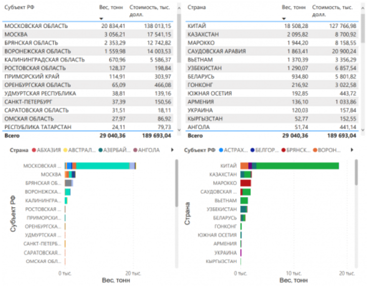Toggle АЗЕРБАЙ... series in the legend

(x=116, y=150)
